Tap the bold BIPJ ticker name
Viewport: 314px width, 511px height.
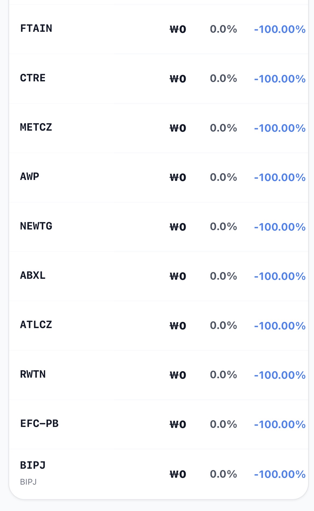(x=33, y=465)
